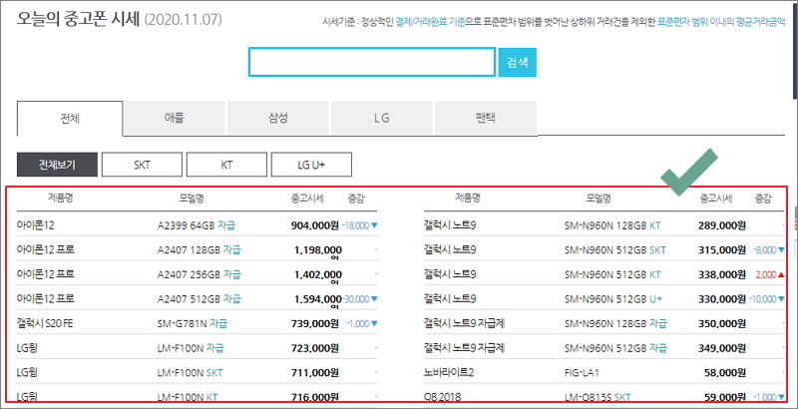Switch to the 애플 tab
798x409 pixels.
coord(174,118)
